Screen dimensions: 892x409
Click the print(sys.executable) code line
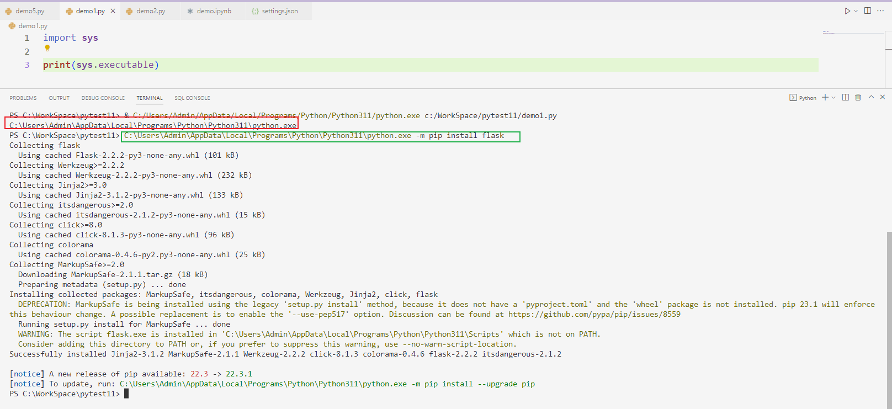pyautogui.click(x=101, y=65)
